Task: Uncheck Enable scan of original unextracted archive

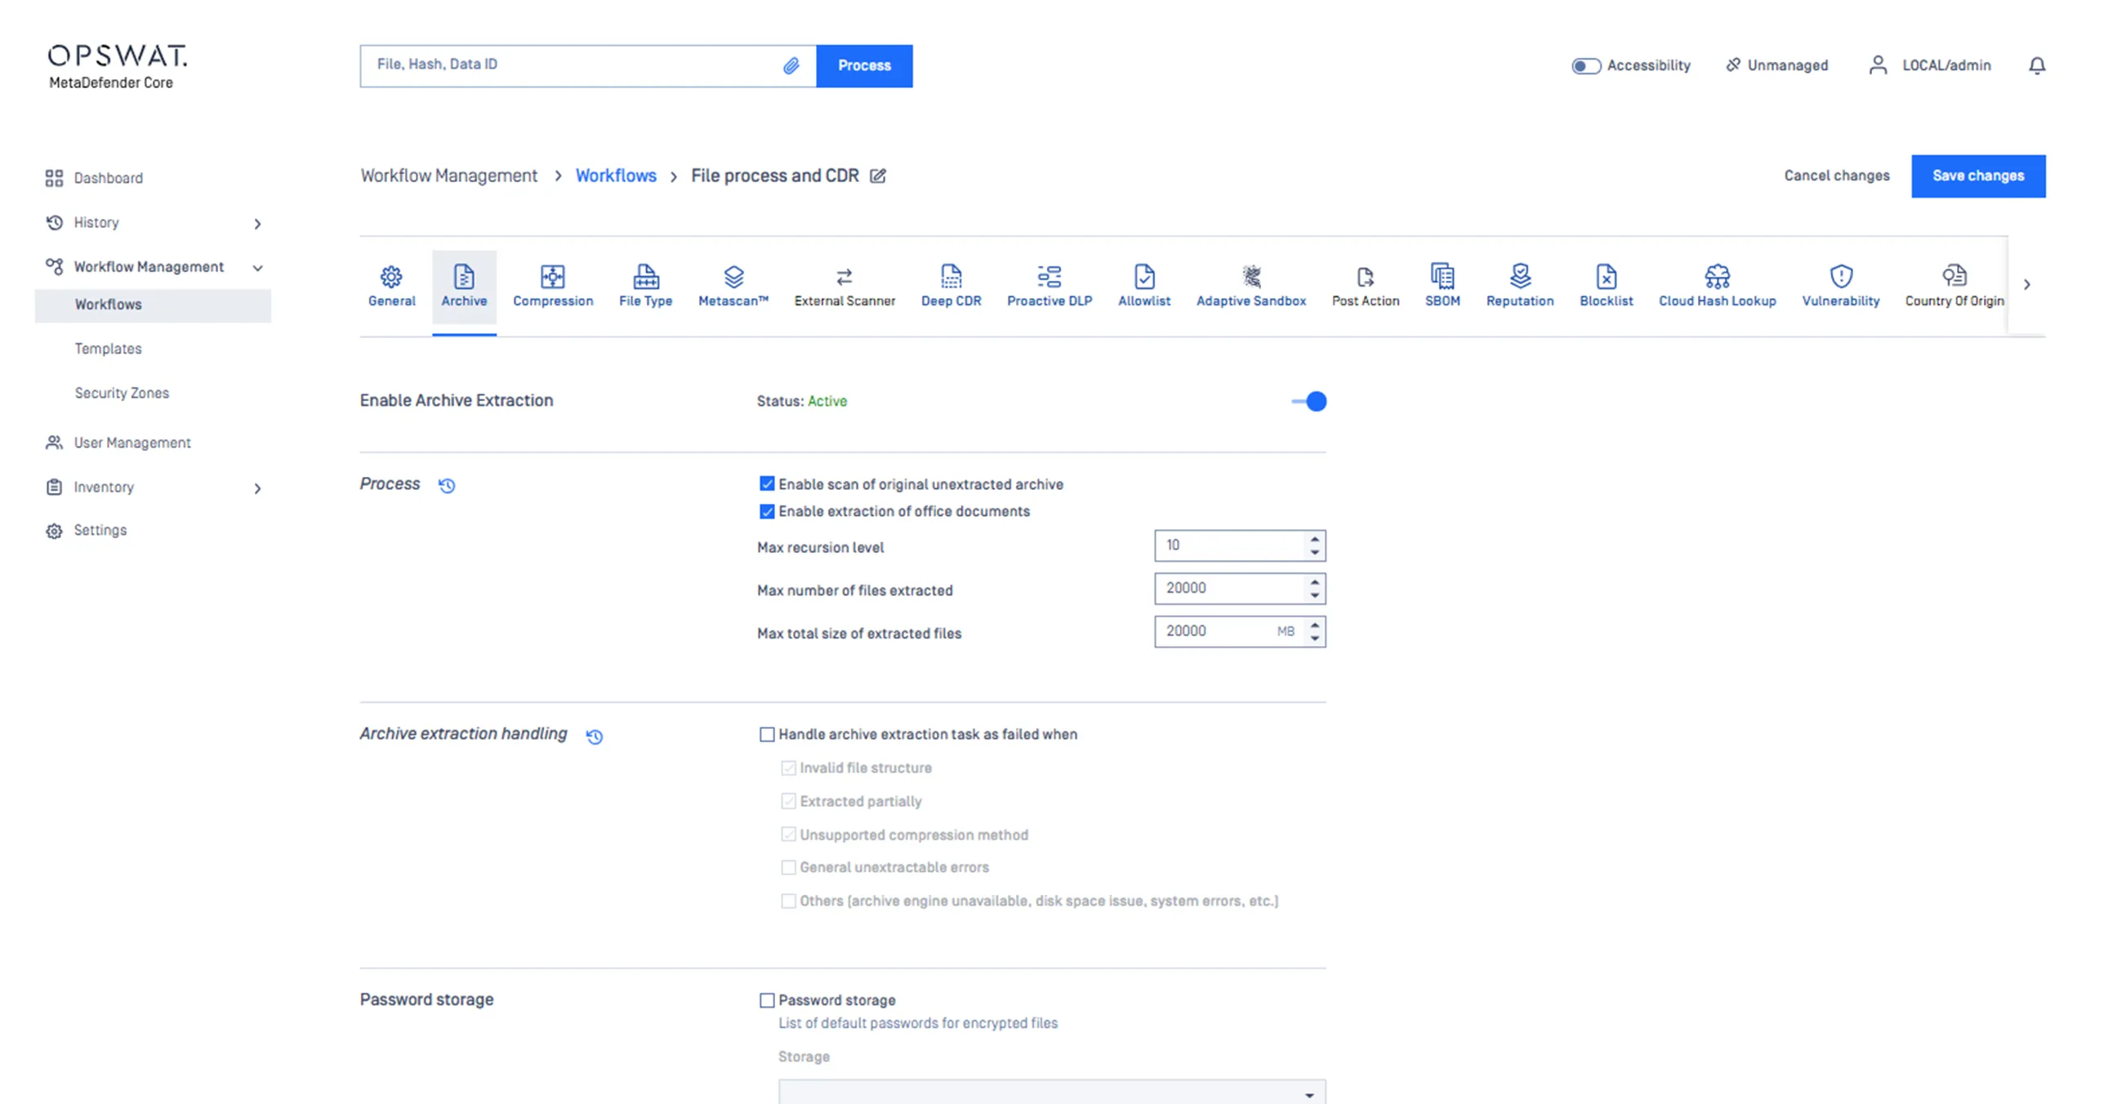Action: 767,484
